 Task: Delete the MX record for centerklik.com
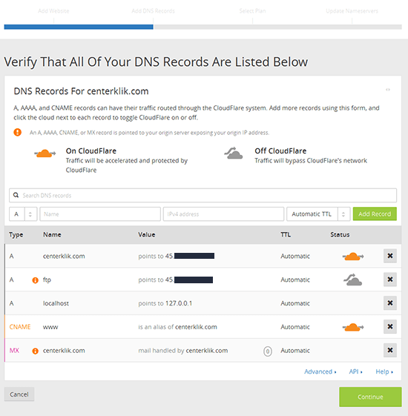[x=389, y=350]
